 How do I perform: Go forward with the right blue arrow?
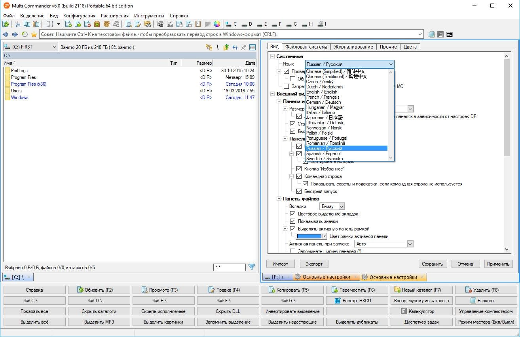coord(15,34)
